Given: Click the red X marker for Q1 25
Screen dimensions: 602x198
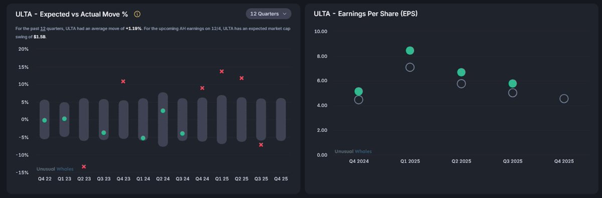Looking at the screenshot, I should (x=222, y=71).
